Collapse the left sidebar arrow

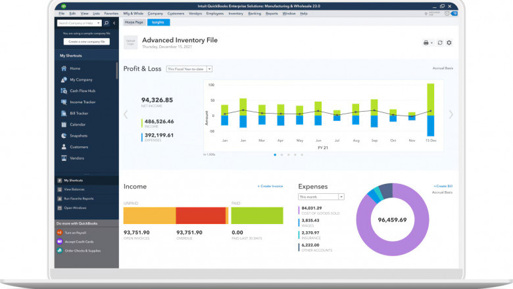114,23
